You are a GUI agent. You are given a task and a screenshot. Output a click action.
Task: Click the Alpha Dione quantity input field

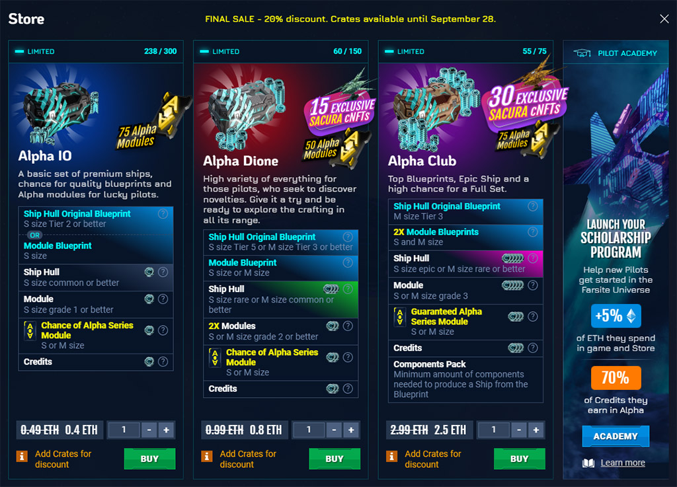[x=309, y=430]
